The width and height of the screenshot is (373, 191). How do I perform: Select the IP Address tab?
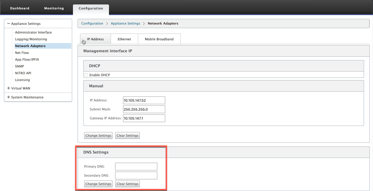(95, 39)
